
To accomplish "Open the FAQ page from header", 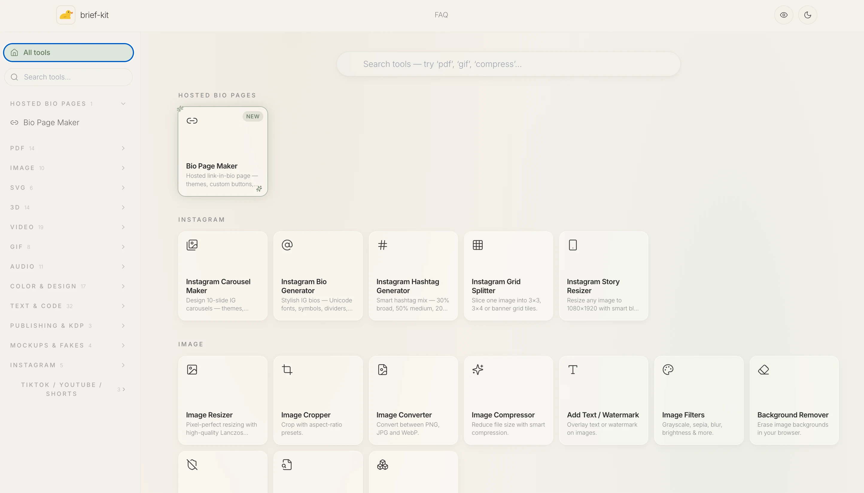I will 441,15.
